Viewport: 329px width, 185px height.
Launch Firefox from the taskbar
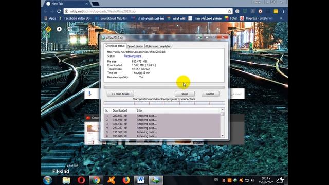126,180
